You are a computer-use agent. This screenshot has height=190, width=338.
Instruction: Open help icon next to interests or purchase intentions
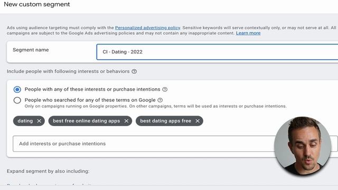(165, 89)
